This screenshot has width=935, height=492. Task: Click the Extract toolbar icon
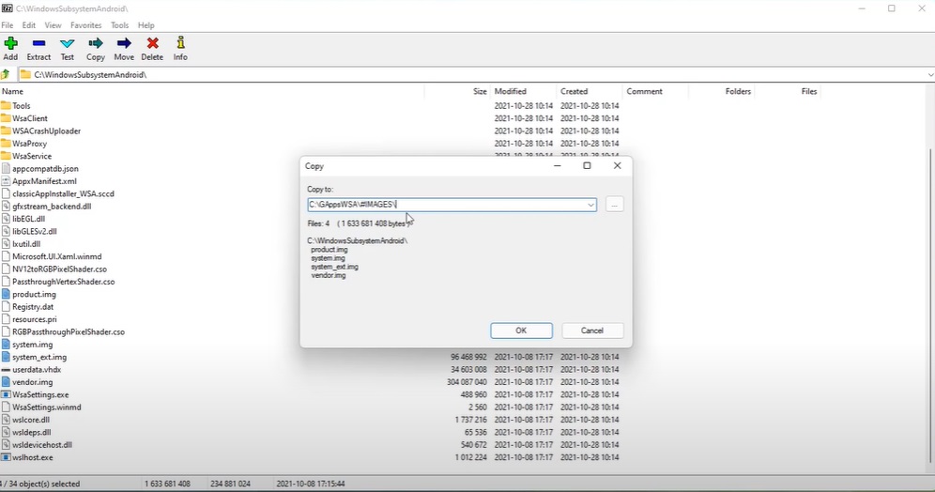click(38, 43)
